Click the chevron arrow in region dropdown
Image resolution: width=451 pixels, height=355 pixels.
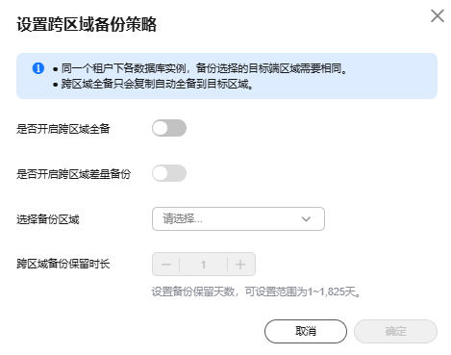(306, 219)
